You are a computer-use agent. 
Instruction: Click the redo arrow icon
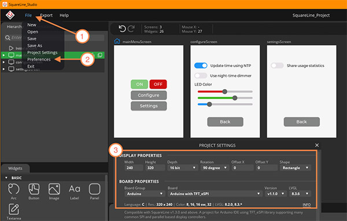point(131,28)
